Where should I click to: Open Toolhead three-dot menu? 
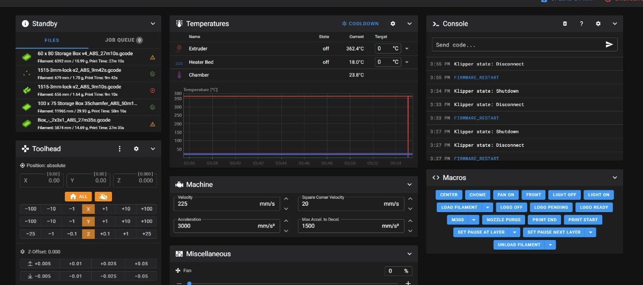click(x=119, y=148)
